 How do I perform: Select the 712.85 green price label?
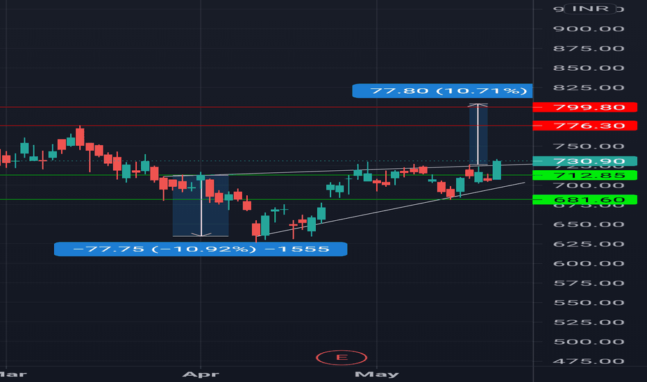coord(585,176)
